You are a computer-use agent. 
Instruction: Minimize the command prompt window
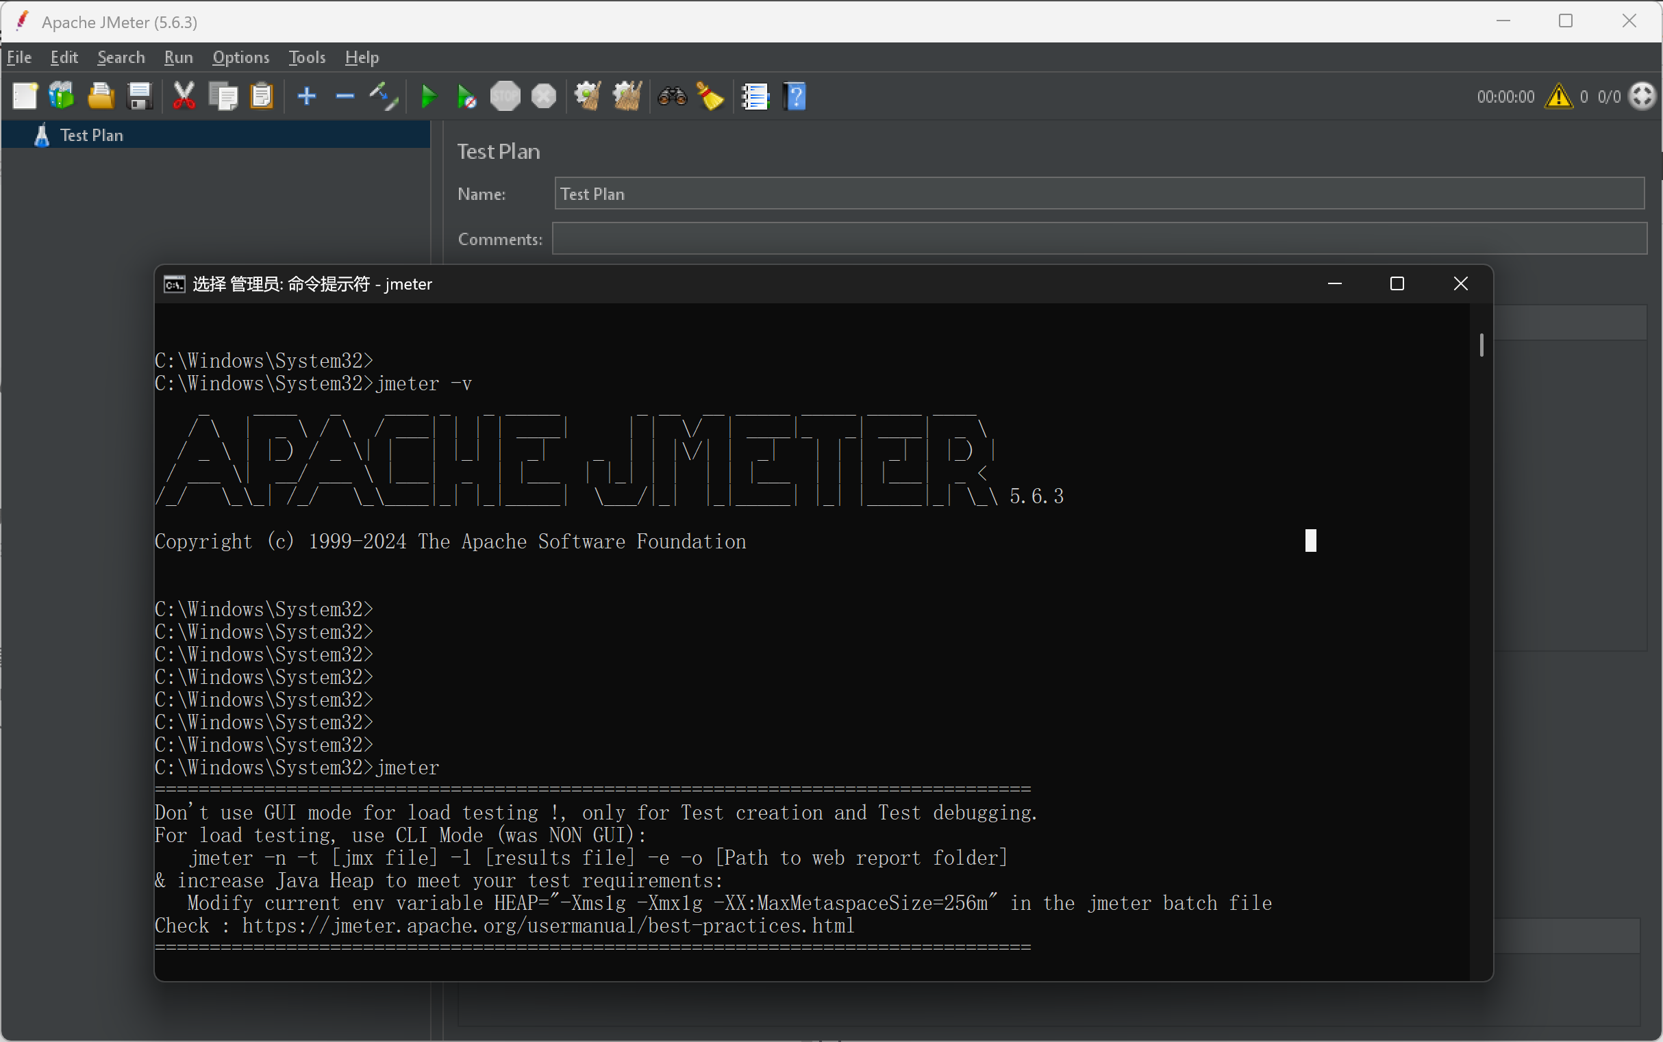[1334, 284]
